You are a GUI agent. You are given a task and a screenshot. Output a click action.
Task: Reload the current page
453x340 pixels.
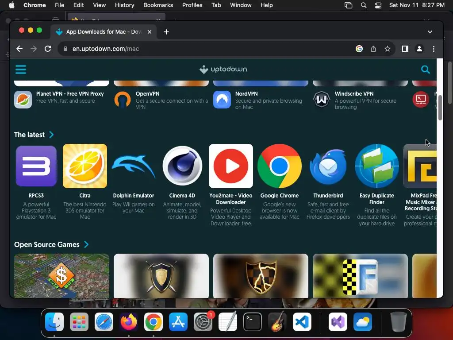(x=48, y=49)
